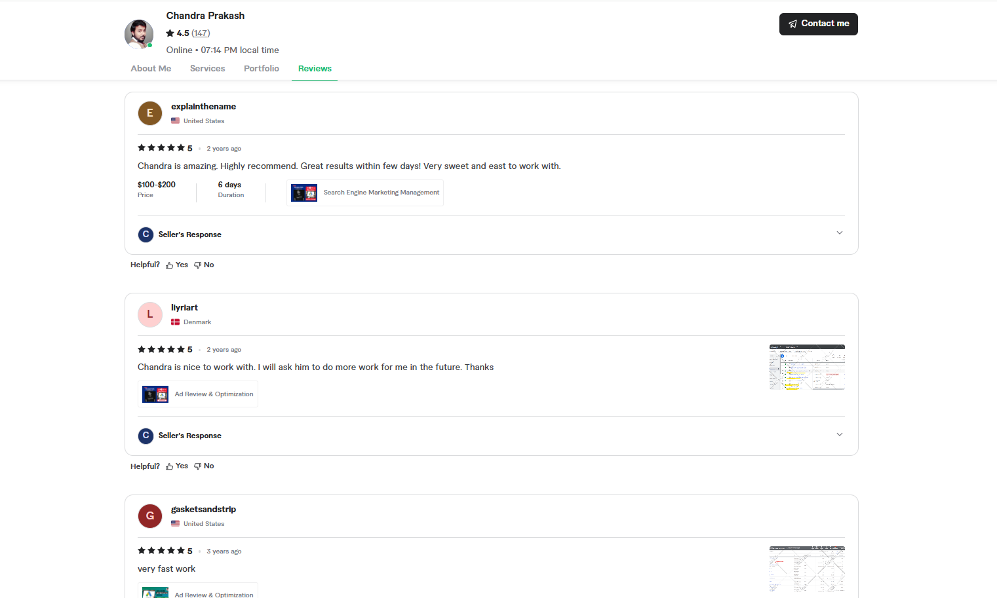View gasketsandstrip's review attachment thumbnail
The height and width of the screenshot is (598, 997).
click(807, 569)
